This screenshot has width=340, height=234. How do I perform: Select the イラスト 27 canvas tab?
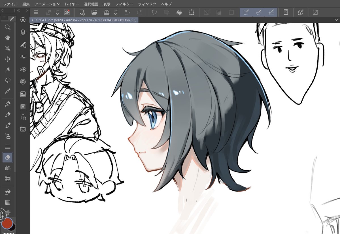point(84,20)
